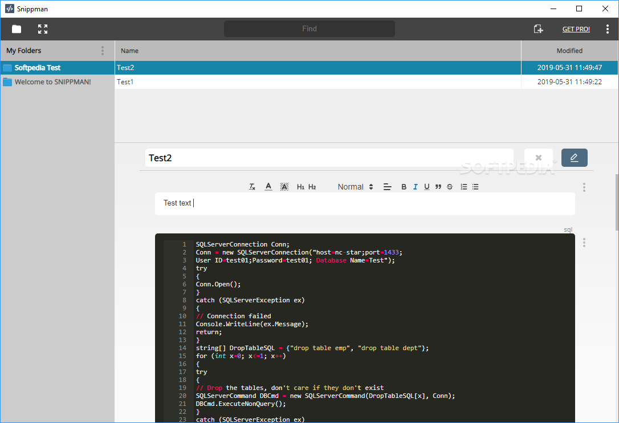Click the vertical scrollbar on right edge
The height and width of the screenshot is (423, 619).
pos(617,202)
